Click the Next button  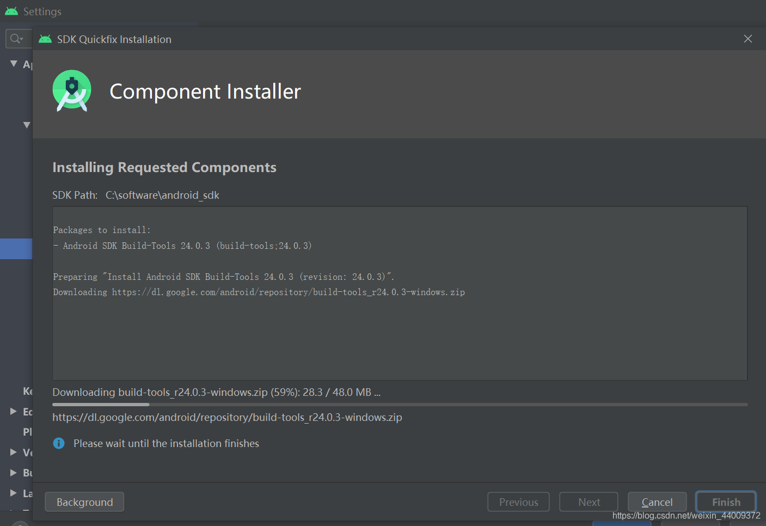click(x=589, y=502)
